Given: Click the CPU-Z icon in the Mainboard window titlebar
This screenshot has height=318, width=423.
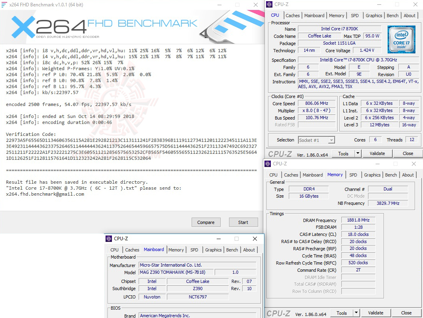Looking at the screenshot, I should [108, 239].
